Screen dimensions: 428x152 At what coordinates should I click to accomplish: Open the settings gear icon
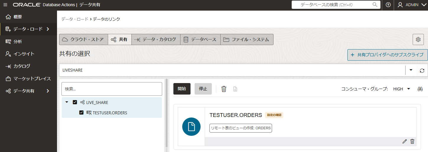point(418,39)
